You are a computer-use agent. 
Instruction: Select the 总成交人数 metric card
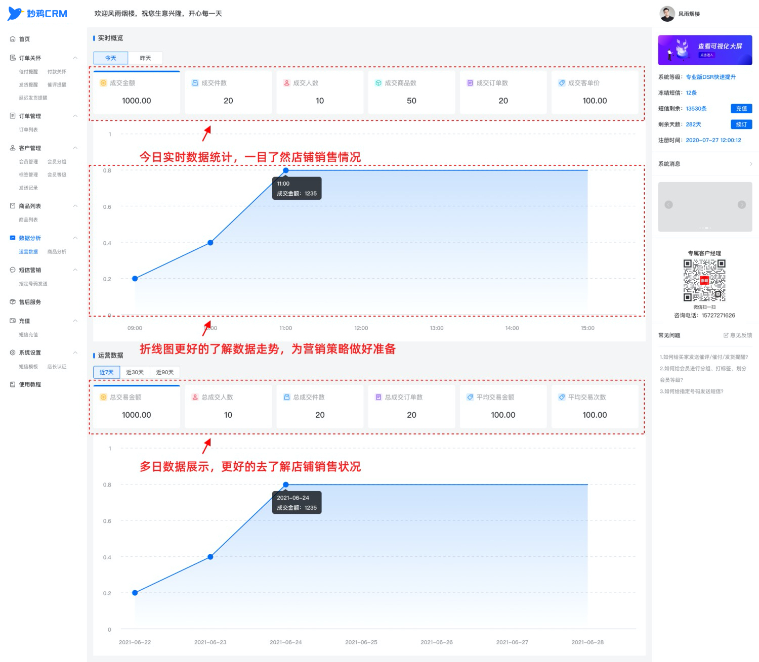[x=228, y=407]
